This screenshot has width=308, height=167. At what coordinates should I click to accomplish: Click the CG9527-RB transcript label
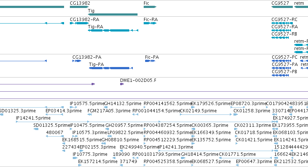[x=284, y=34]
